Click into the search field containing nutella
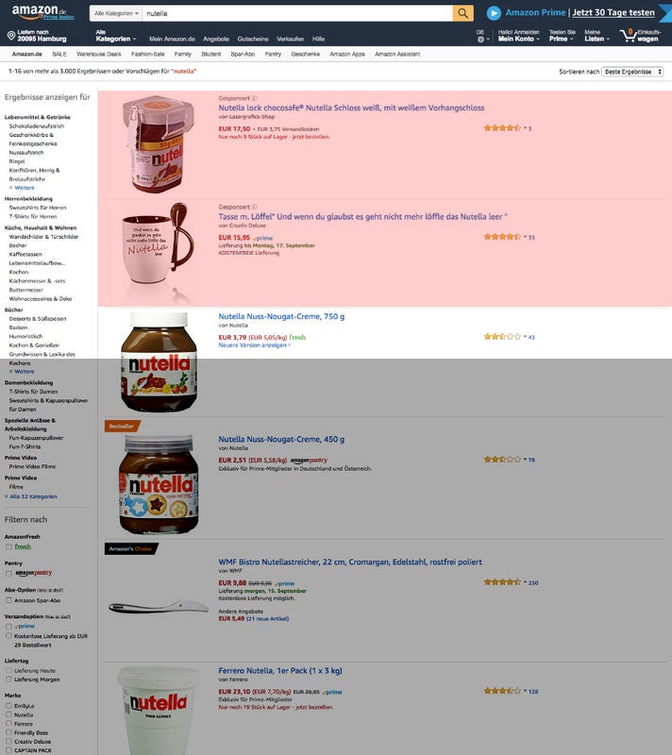 [x=297, y=13]
